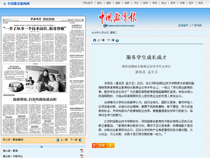This screenshot has height=158, width=210.
Task: Open the 专题 navigation item
Action: coord(182,3)
